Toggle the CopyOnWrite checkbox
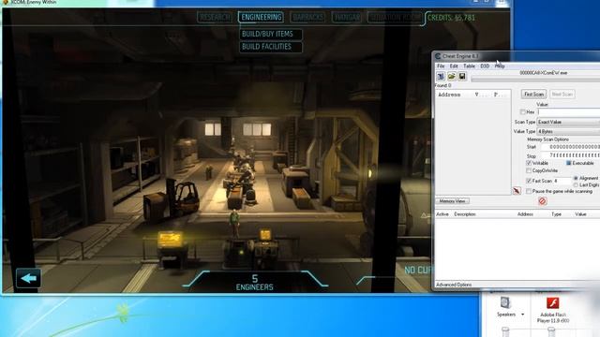 pos(529,170)
